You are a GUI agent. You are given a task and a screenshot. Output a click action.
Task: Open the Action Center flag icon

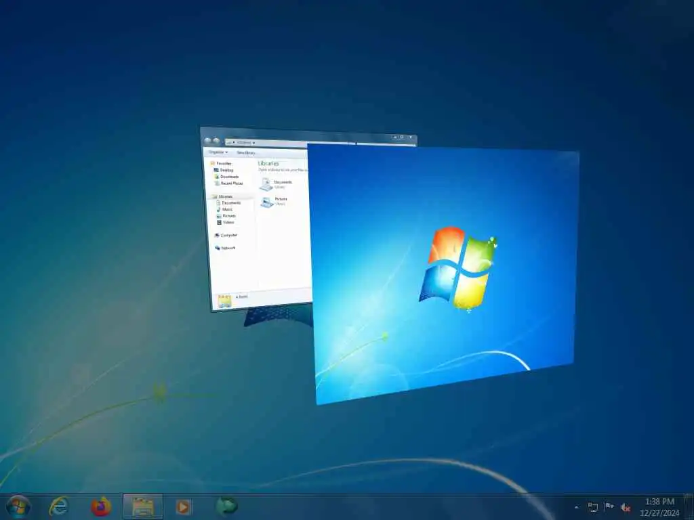(609, 506)
